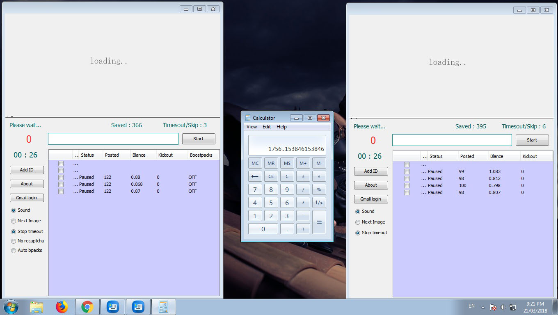Open the Calculator Help menu
The height and width of the screenshot is (315, 558).
point(281,127)
